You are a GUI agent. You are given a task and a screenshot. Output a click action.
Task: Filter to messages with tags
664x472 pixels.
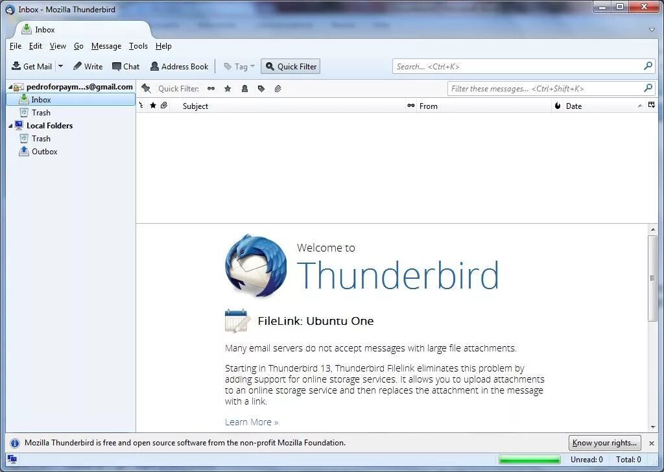261,88
